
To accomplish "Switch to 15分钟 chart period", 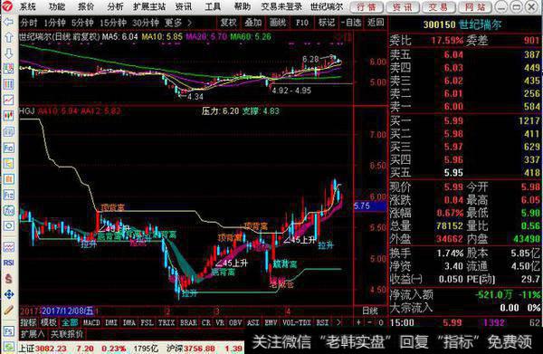I will tap(113, 23).
